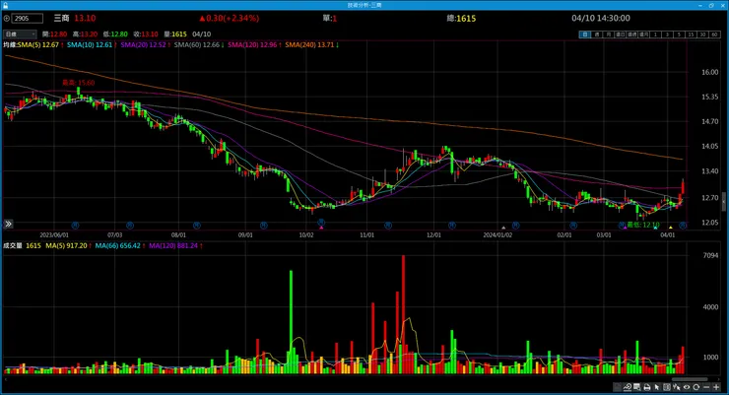729x395 pixels.
Task: Click the add-symbol circle icon beside 2905
Action: click(x=7, y=18)
